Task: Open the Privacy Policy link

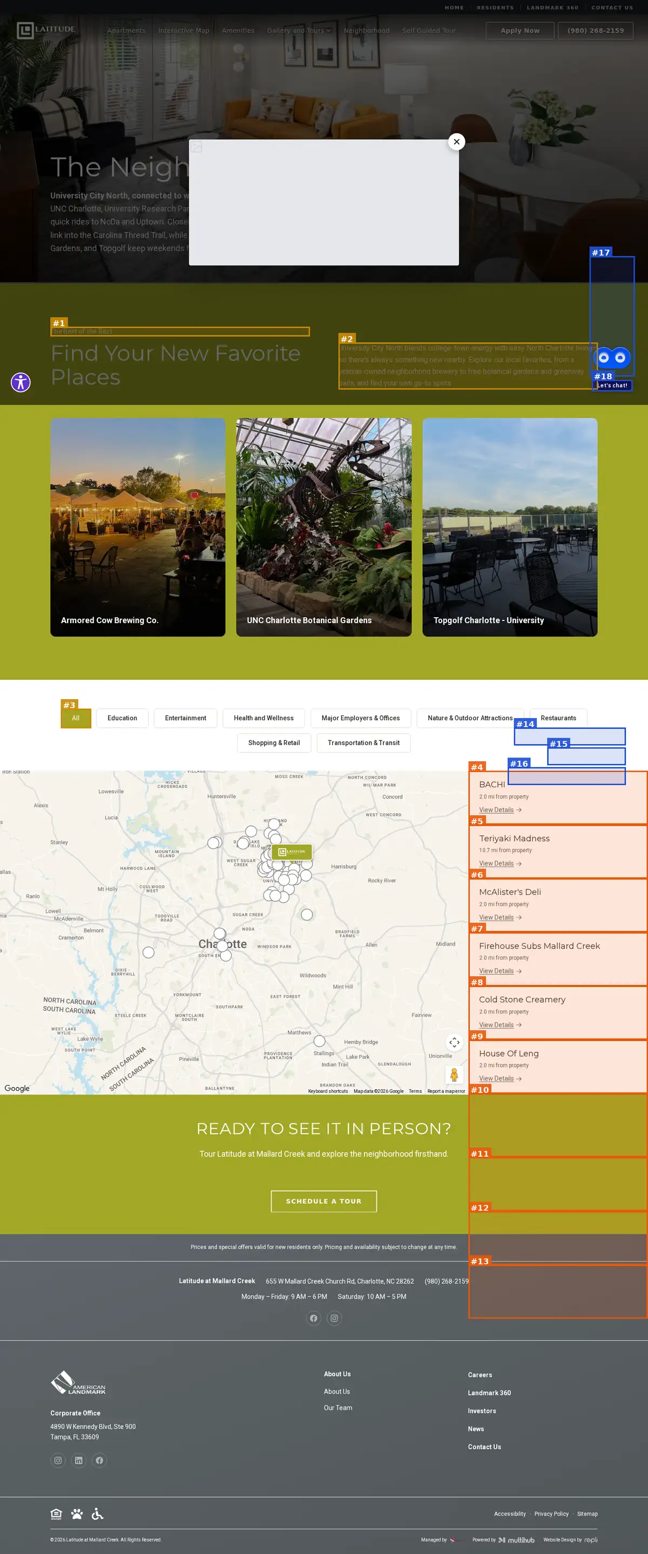Action: pos(551,1514)
